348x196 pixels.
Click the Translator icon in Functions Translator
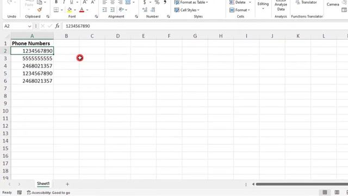coord(307,2)
